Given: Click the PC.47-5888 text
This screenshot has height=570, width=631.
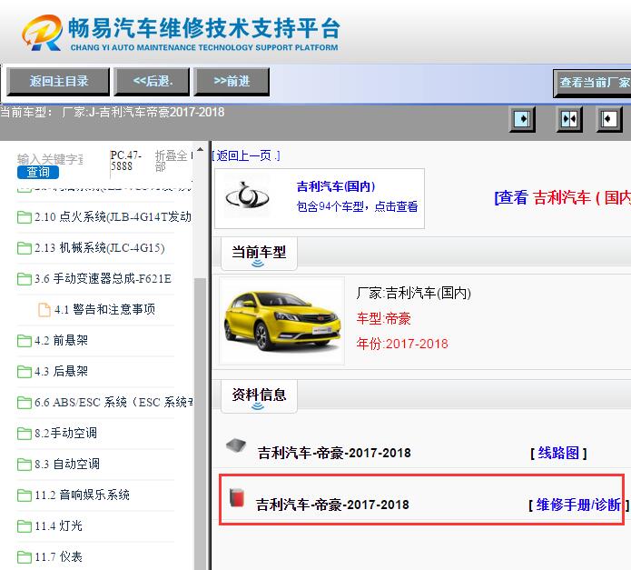Looking at the screenshot, I should point(126,161).
